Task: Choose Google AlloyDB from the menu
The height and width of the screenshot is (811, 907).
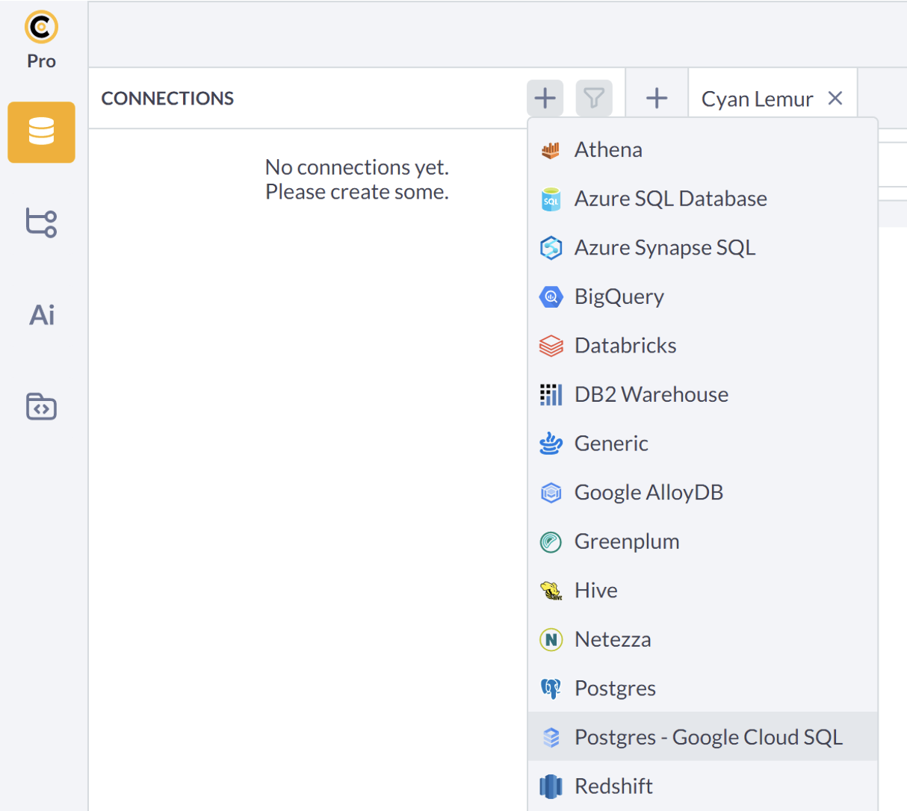Action: click(648, 492)
